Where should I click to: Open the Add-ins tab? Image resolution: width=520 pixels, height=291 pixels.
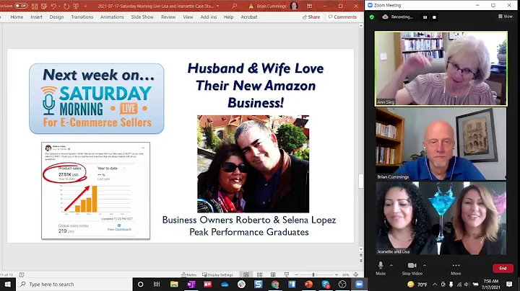click(x=208, y=17)
